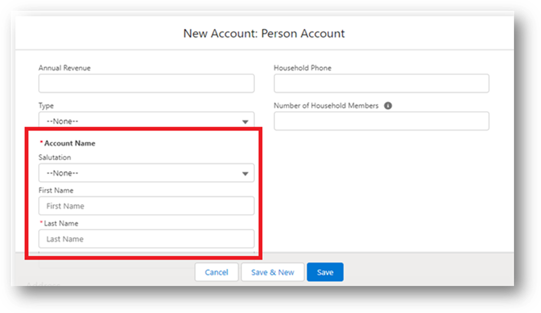Click the Salutation label text
541x313 pixels.
55,158
